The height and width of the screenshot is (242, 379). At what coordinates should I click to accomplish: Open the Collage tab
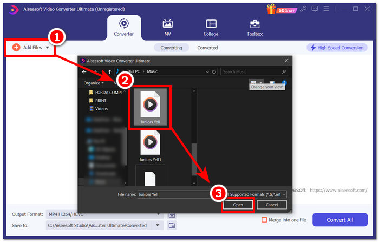211,27
